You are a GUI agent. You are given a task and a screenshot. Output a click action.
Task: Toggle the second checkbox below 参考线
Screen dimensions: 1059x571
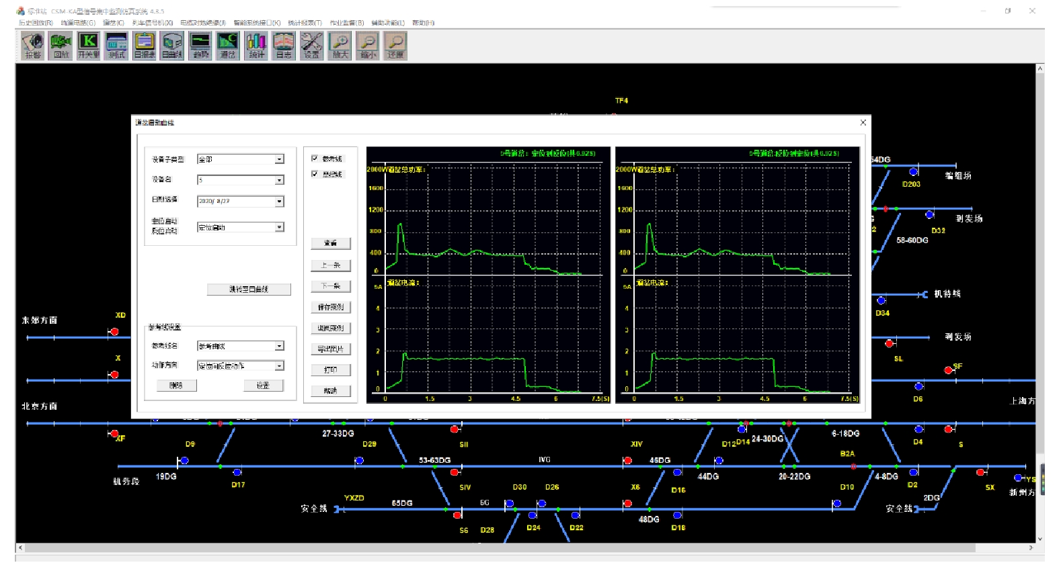tap(315, 174)
